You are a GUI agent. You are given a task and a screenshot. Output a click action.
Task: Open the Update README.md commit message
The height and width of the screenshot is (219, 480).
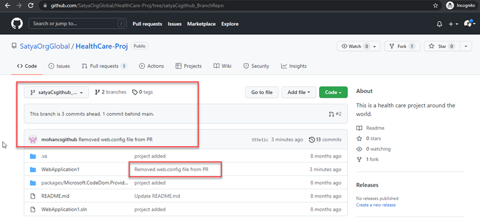pos(157,196)
